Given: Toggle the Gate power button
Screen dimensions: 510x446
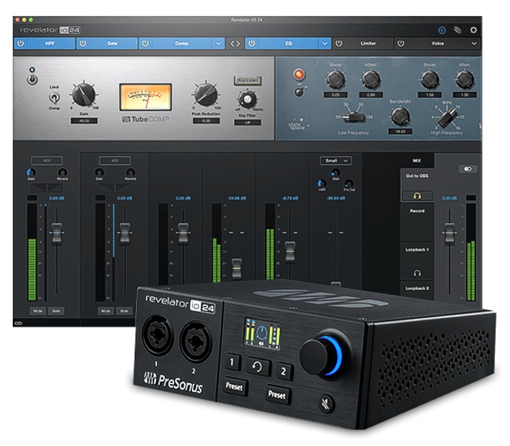Looking at the screenshot, I should coord(83,43).
